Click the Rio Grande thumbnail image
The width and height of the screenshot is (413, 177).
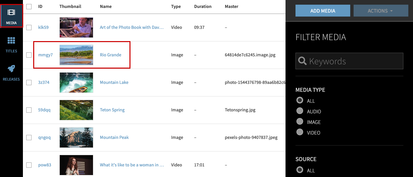tap(76, 55)
